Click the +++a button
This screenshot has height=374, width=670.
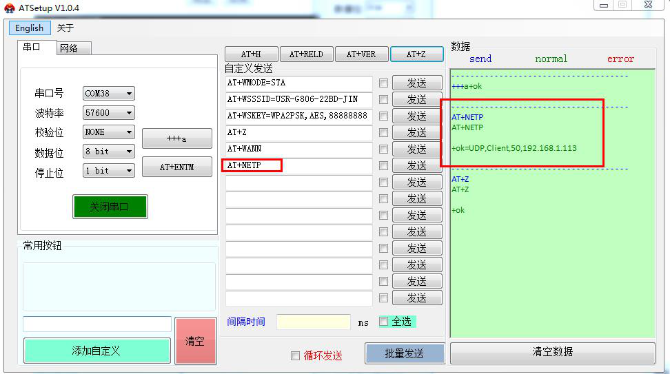[177, 138]
